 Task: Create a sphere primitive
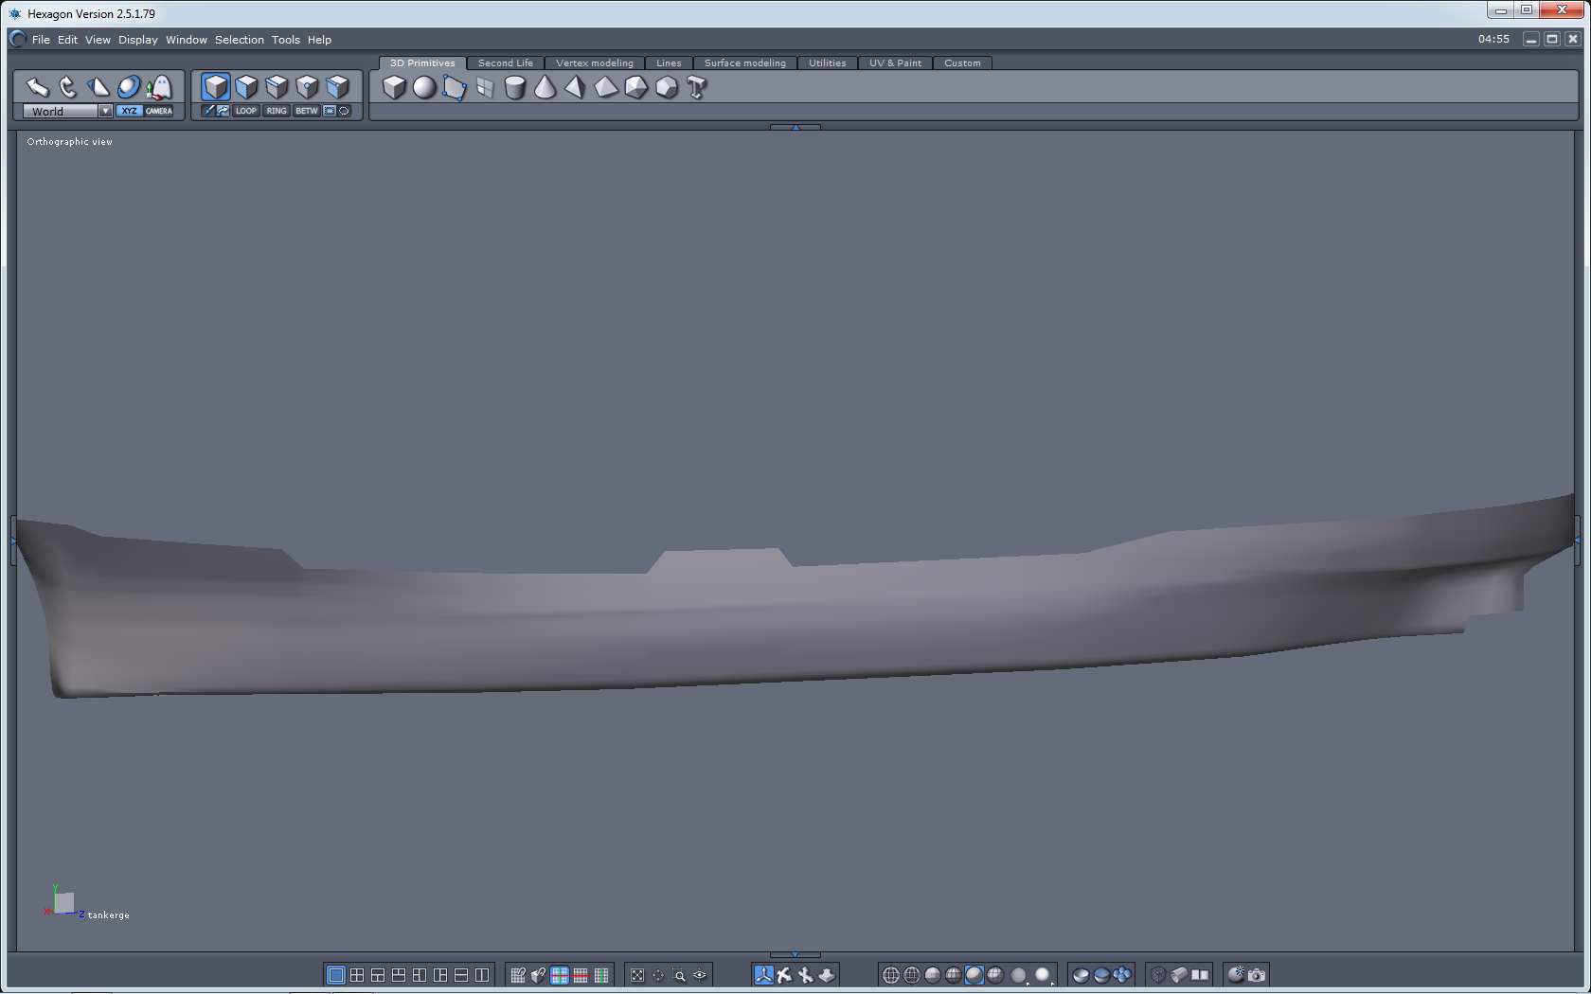point(424,87)
